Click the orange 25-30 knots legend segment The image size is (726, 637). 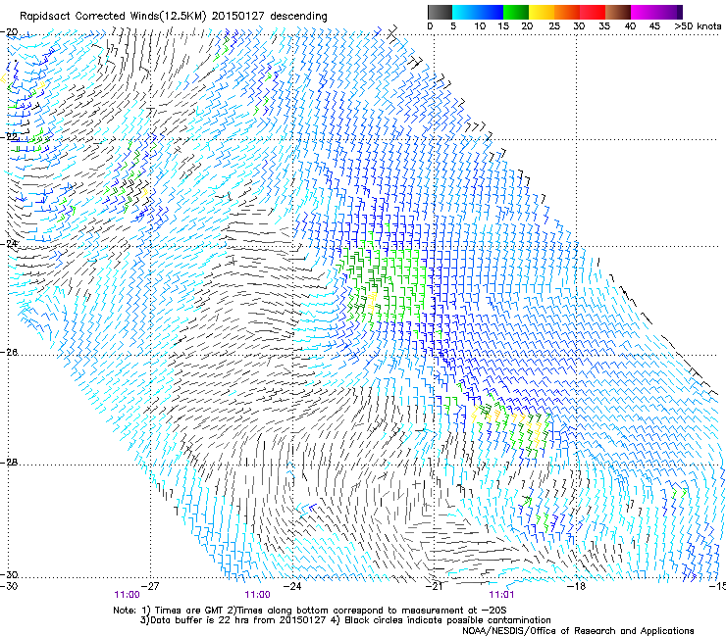[x=567, y=12]
